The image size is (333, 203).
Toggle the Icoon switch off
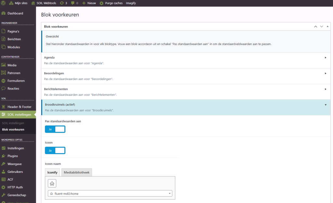click(55, 150)
